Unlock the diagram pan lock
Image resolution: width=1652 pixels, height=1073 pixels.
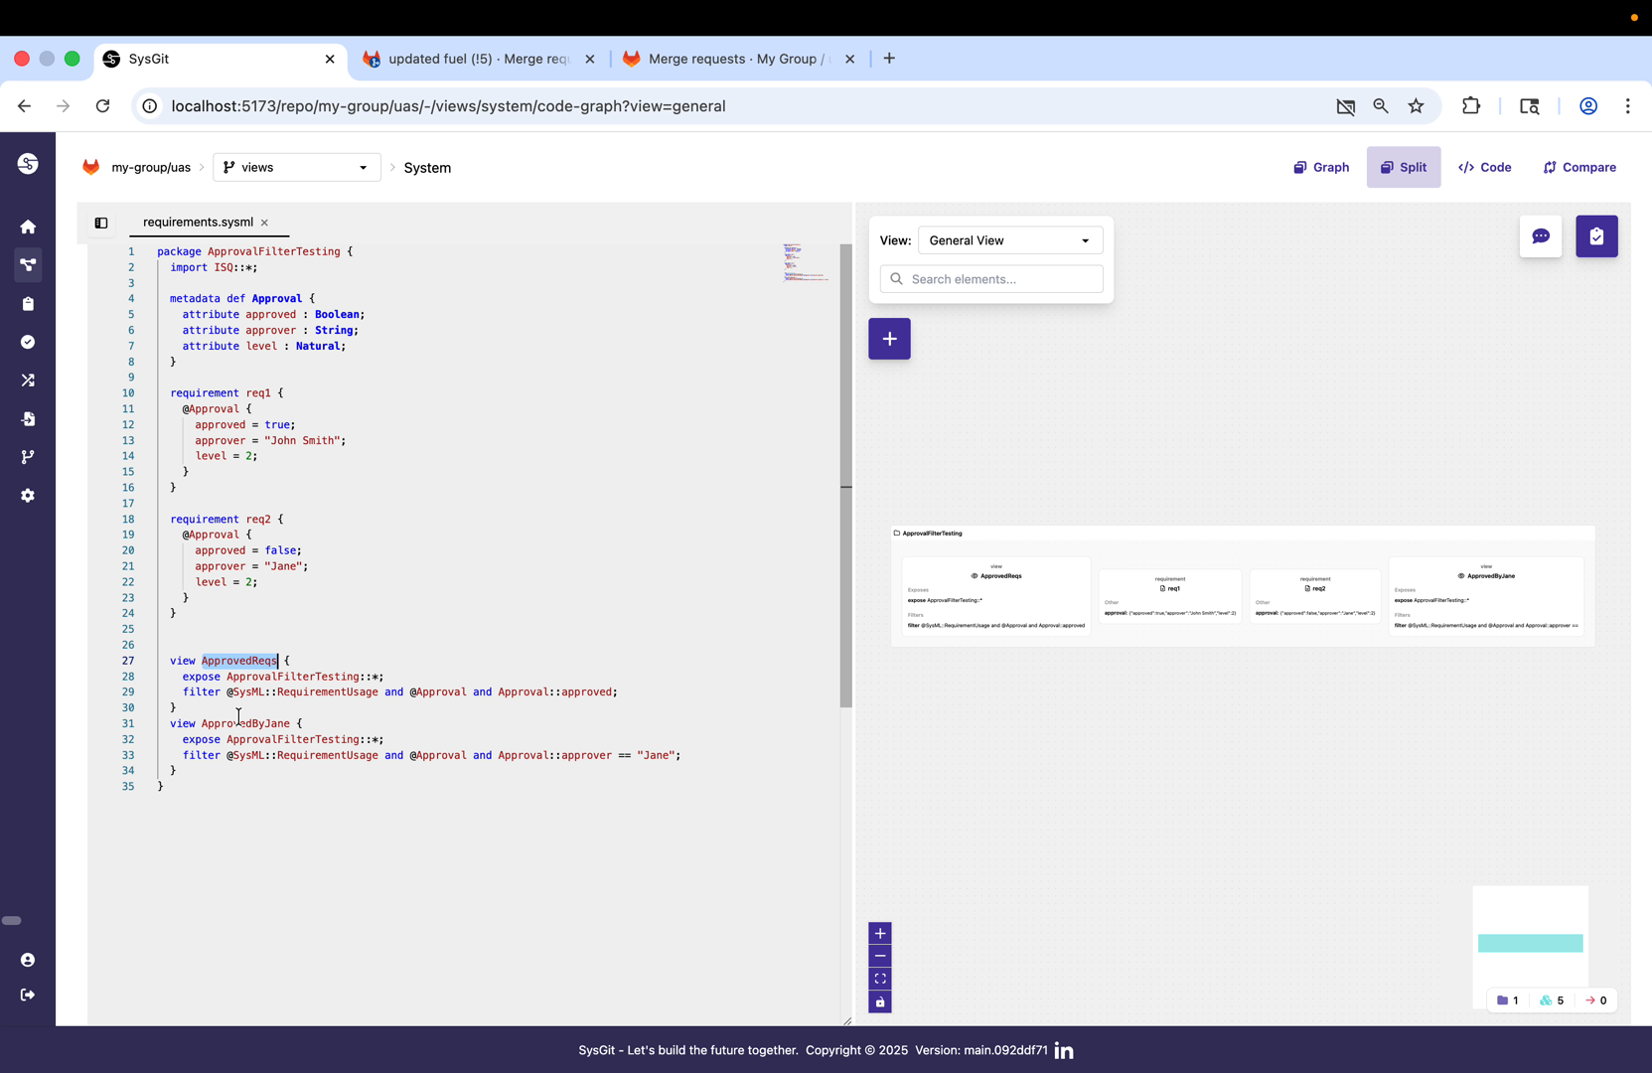point(879,1002)
